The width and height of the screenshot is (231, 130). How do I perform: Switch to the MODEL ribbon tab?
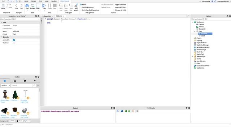pyautogui.click(x=34, y=1)
